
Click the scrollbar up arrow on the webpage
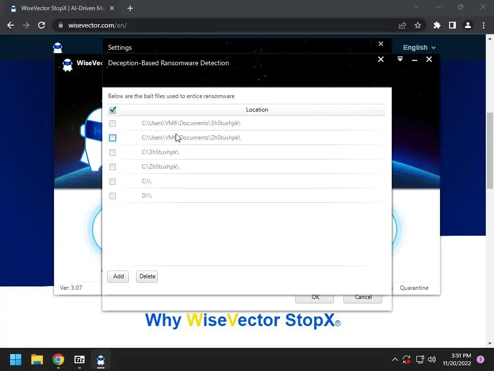coord(490,39)
